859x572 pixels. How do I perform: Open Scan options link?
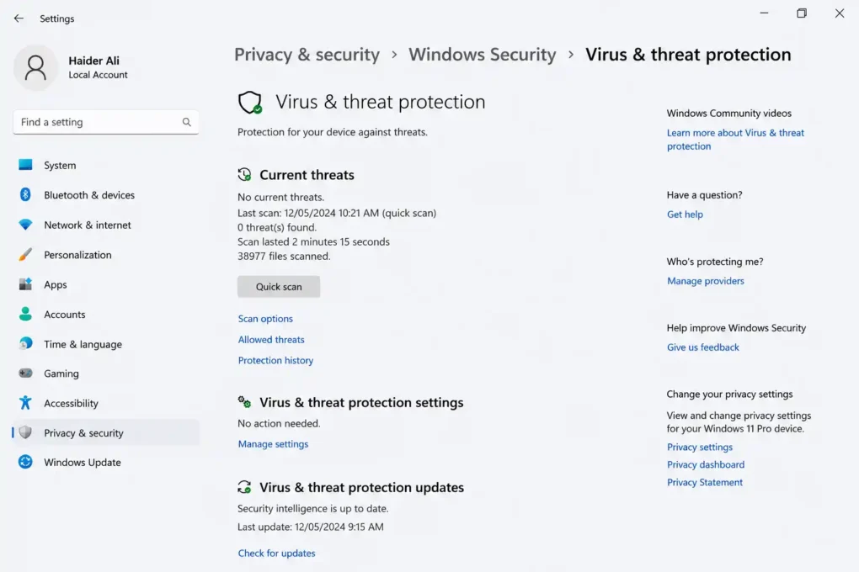point(265,319)
